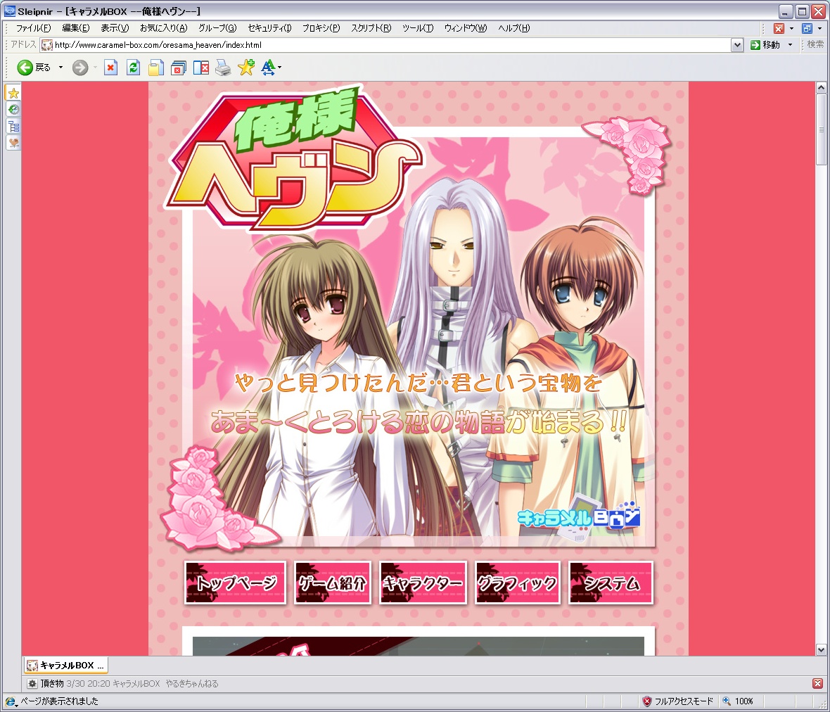Open the セキュリティ (Security) menu
This screenshot has width=830, height=712.
coord(269,28)
